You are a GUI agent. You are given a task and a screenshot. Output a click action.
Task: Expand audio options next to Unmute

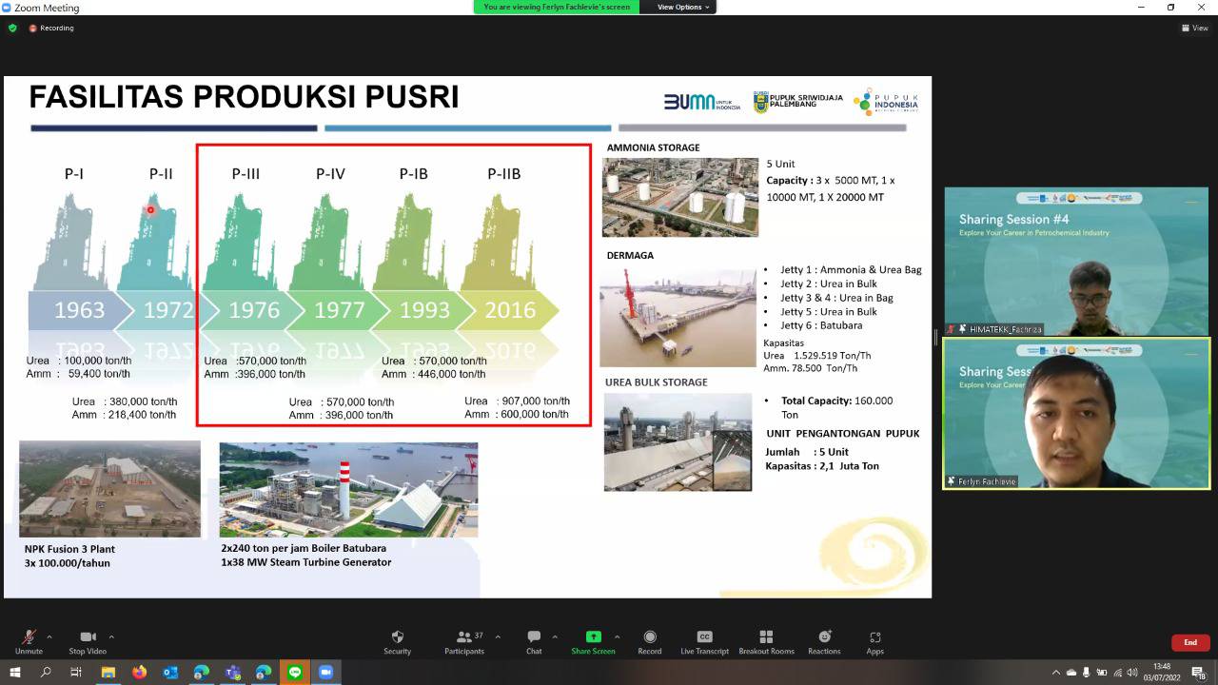click(49, 636)
